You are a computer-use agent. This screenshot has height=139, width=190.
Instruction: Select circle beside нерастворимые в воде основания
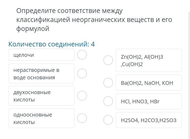click(x=82, y=73)
